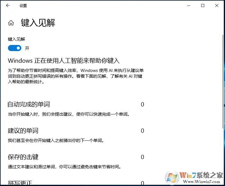Click the Windows logo watermark in the corner
The width and height of the screenshot is (225, 186).
point(172,178)
